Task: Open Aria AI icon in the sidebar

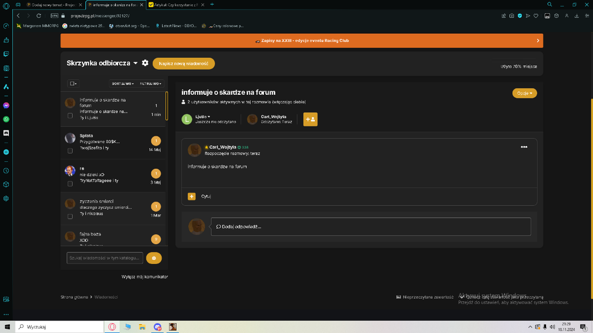Action: 6,87
